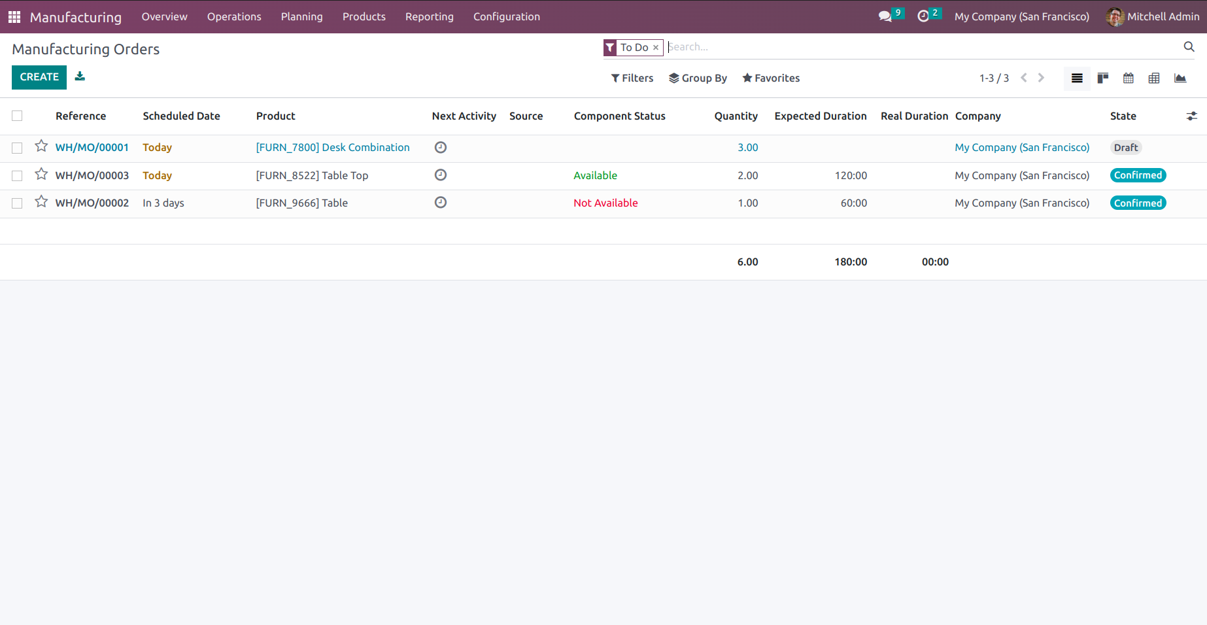Open the conversations chat icon
This screenshot has height=625, width=1207.
pyautogui.click(x=885, y=16)
